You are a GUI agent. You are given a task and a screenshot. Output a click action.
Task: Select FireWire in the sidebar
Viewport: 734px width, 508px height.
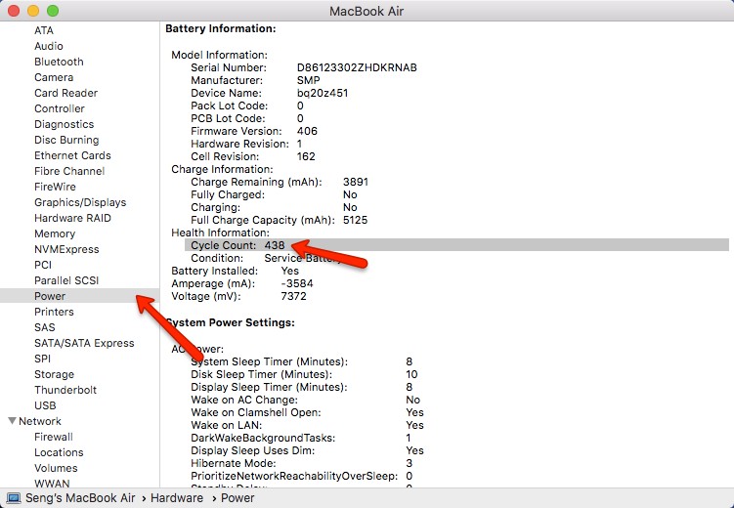tap(55, 187)
